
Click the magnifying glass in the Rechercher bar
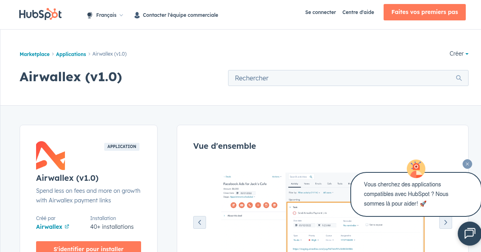(459, 78)
